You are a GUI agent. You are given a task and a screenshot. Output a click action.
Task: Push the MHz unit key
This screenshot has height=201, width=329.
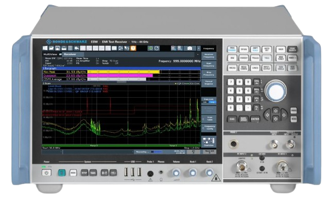point(256,90)
